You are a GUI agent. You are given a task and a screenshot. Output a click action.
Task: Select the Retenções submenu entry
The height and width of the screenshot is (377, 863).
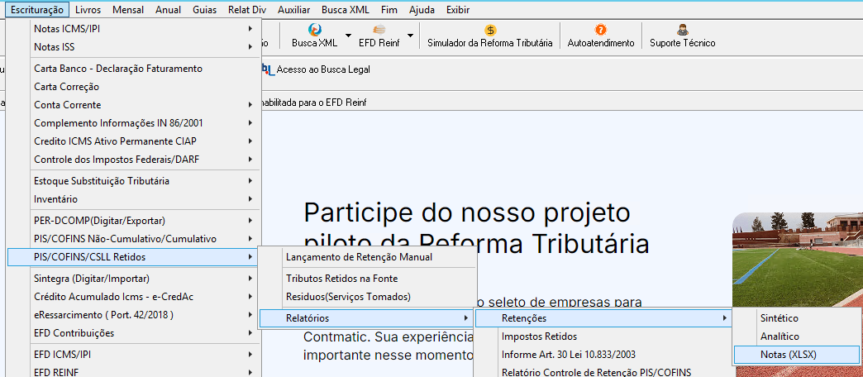[x=603, y=318]
